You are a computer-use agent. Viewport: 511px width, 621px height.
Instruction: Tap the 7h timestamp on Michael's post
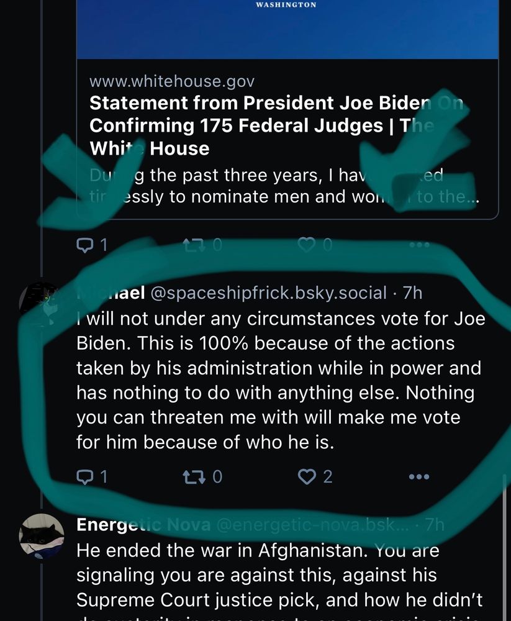pyautogui.click(x=412, y=292)
